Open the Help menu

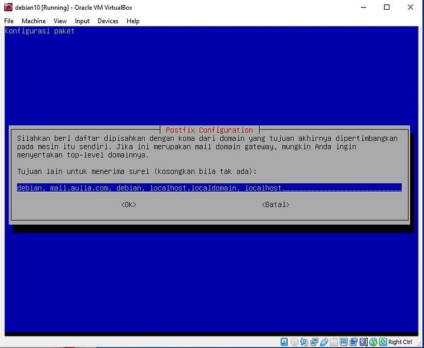(x=133, y=21)
